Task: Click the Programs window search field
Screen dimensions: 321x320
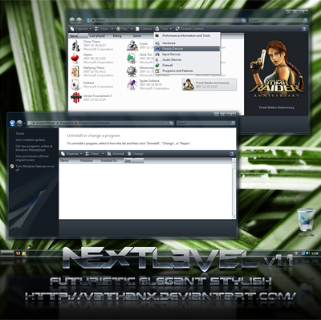Action: [206, 123]
